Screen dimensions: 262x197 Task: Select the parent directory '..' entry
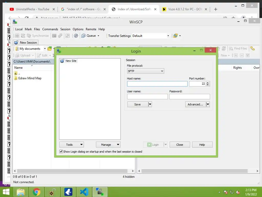pos(17,73)
